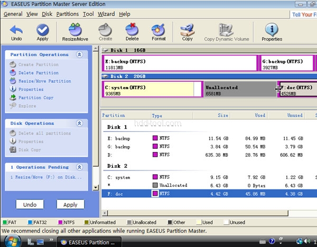The image size is (317, 247).
Task: Click the Disk Copy icon
Action: pos(13,150)
